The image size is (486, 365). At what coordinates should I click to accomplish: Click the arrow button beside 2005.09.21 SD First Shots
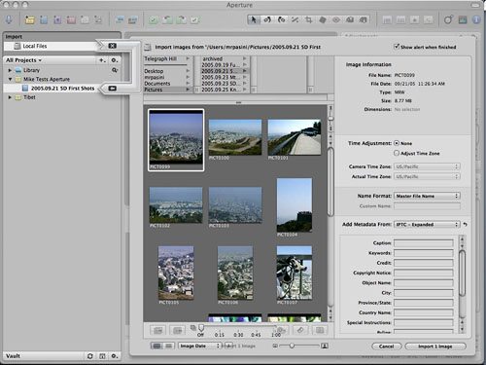112,89
